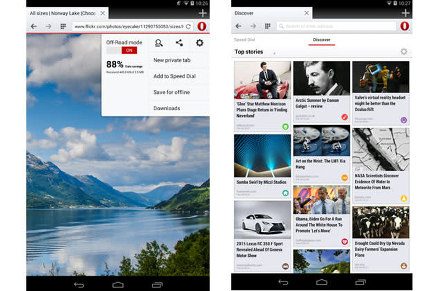Go back using the arrow beside the flickr URL
436x291 pixels.
pyautogui.click(x=34, y=26)
